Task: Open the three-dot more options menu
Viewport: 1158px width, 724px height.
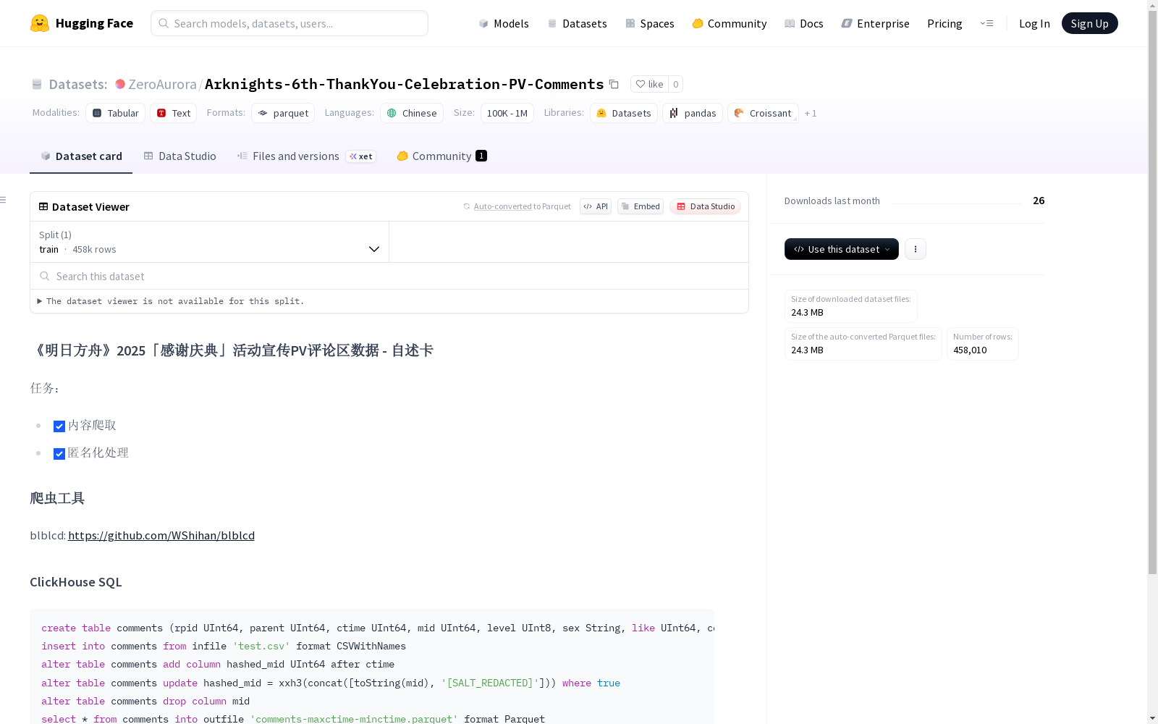Action: tap(916, 249)
